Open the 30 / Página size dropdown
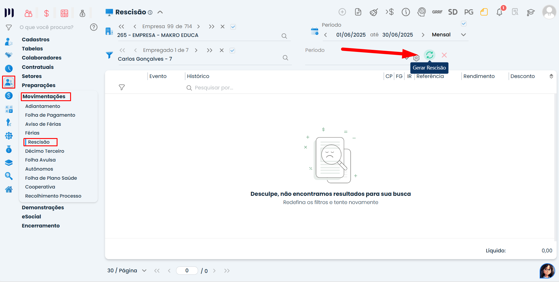This screenshot has width=559, height=282. (144, 271)
